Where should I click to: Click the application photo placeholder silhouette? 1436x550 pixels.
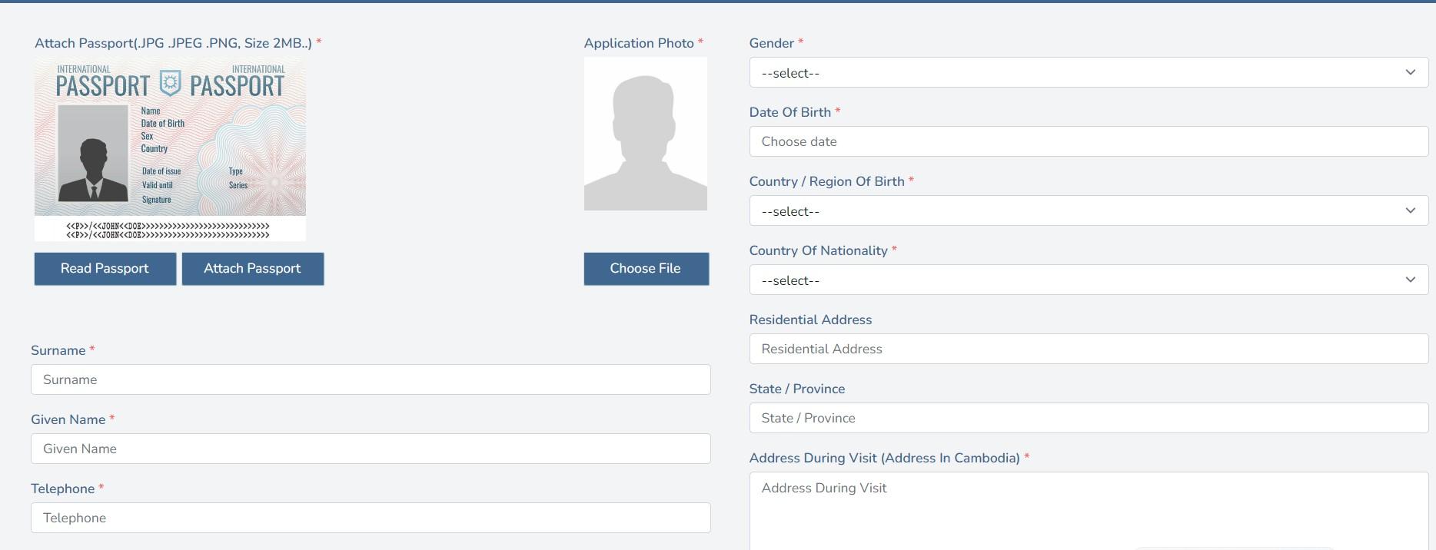645,134
